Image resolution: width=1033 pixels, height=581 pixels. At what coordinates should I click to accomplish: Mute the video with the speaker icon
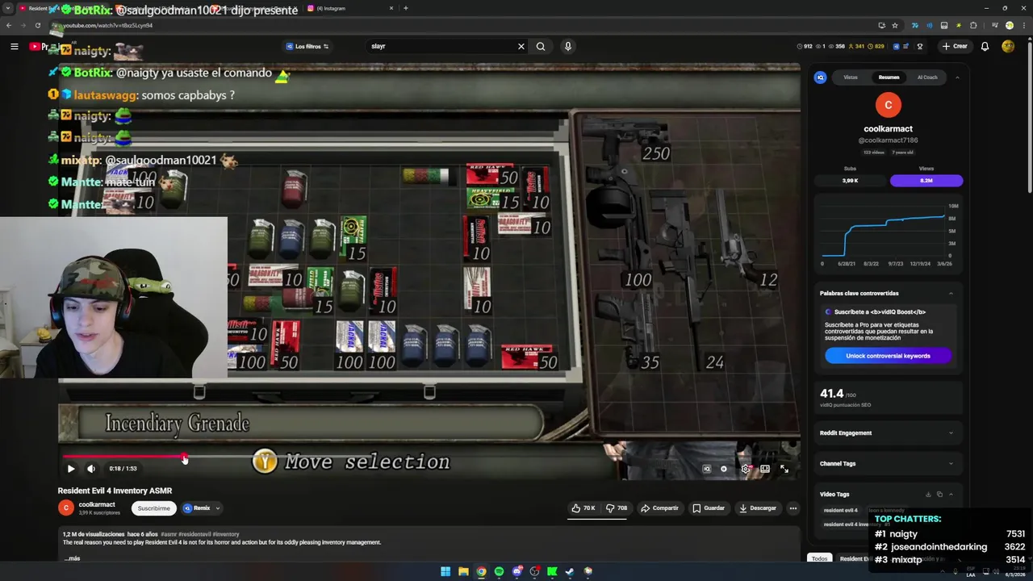(x=91, y=468)
